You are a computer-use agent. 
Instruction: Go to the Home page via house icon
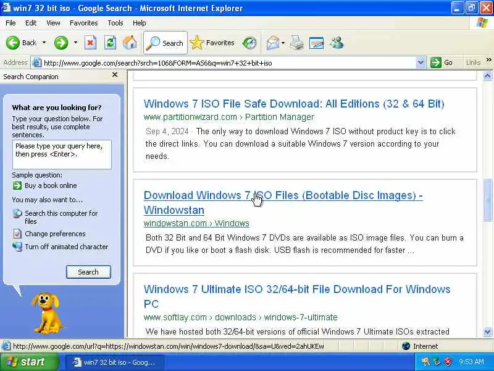pyautogui.click(x=130, y=43)
